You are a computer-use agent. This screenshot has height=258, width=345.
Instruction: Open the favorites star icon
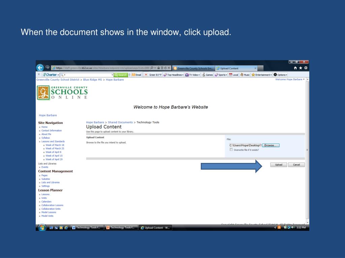(x=301, y=68)
